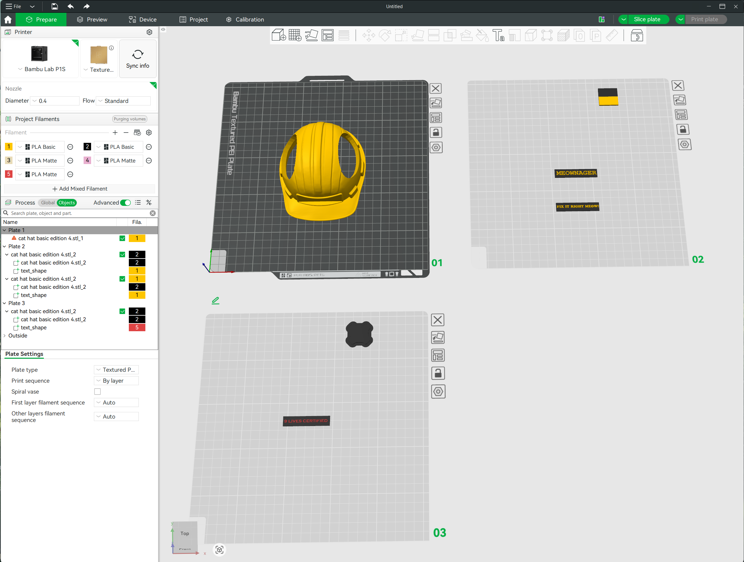Select the Text shape tool
Image resolution: width=744 pixels, height=562 pixels.
tap(498, 35)
